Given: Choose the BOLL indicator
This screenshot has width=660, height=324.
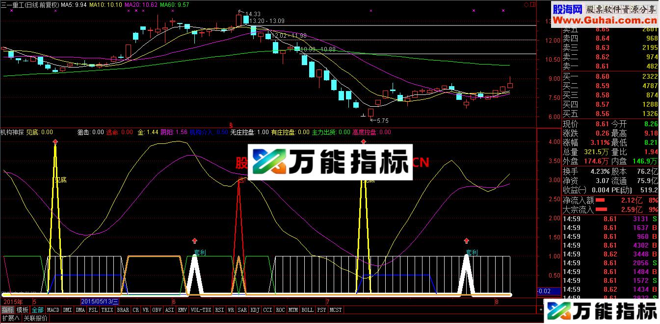Looking at the screenshot, I should 307,310.
